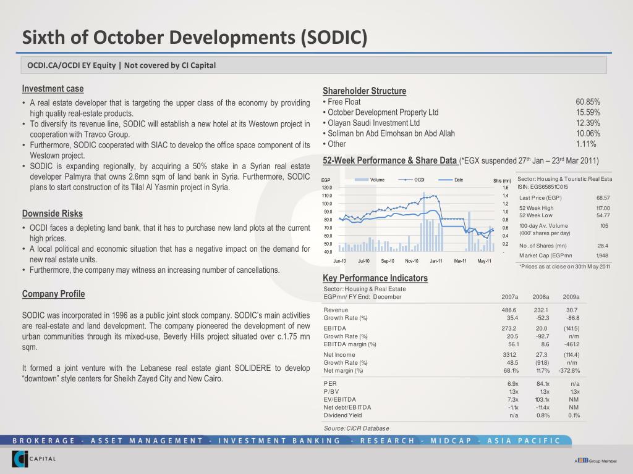This screenshot has width=633, height=474.
Task: Click the AIB Group Member logo
Action: [596, 460]
